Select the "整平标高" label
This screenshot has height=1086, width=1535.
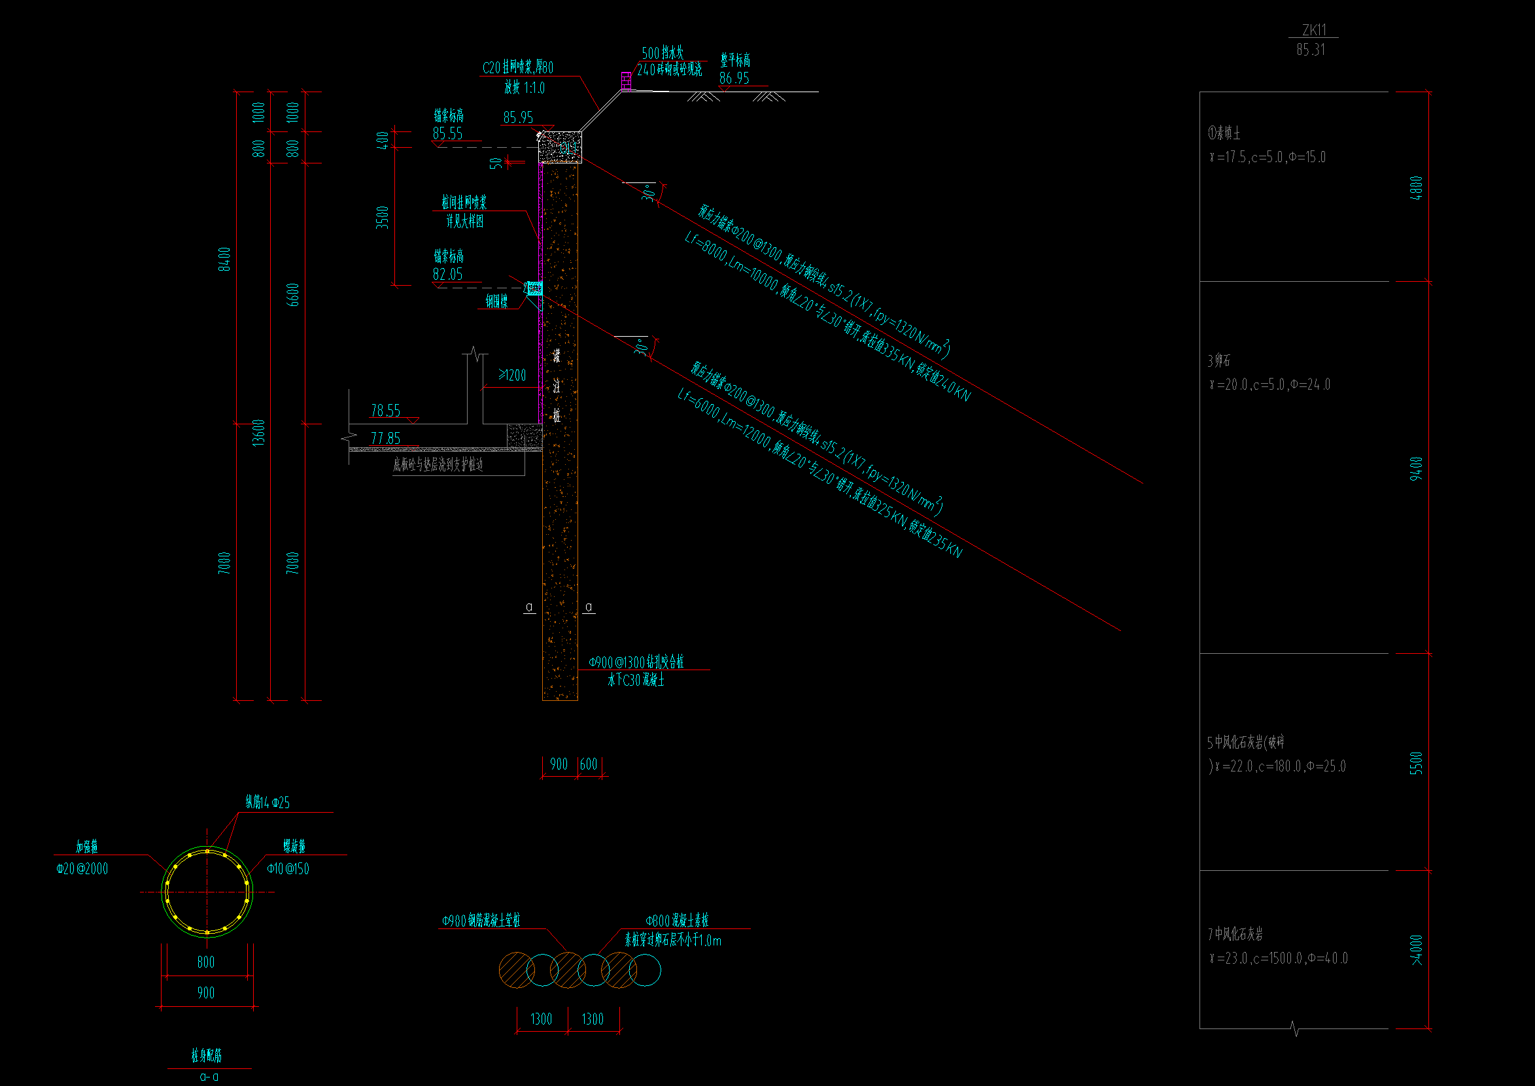(735, 60)
